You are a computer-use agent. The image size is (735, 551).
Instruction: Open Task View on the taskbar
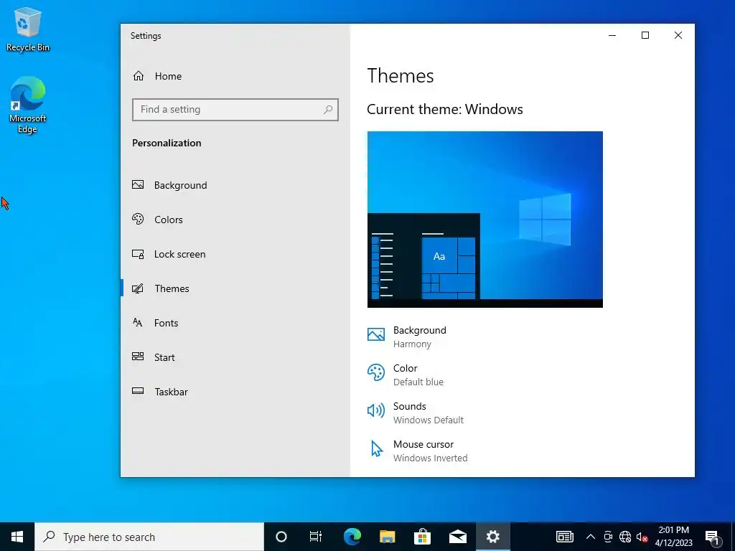pyautogui.click(x=316, y=537)
